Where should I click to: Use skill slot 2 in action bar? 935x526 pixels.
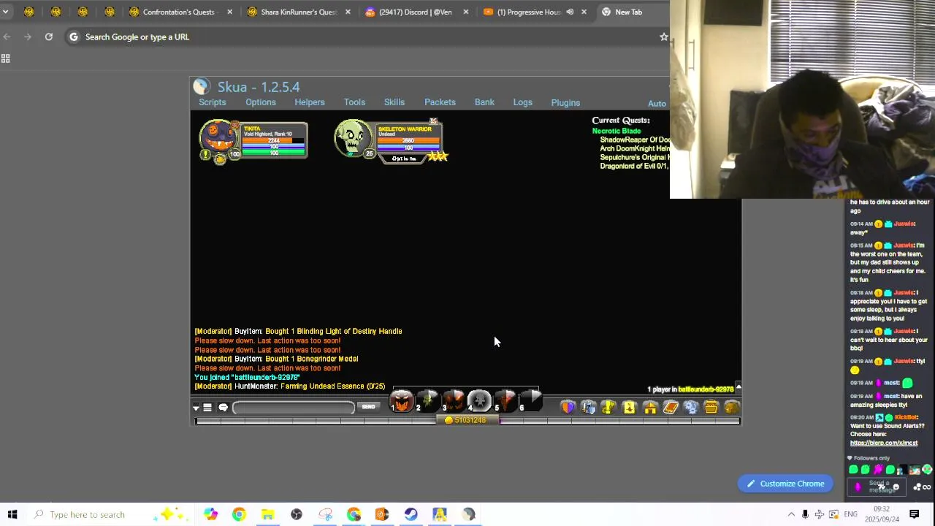[x=427, y=401]
